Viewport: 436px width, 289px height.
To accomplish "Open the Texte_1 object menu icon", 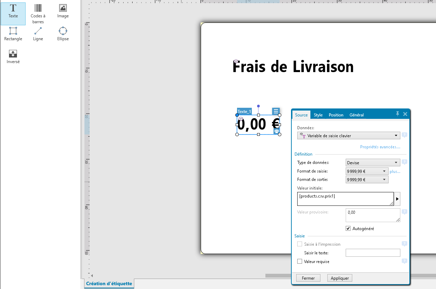I will (276, 111).
